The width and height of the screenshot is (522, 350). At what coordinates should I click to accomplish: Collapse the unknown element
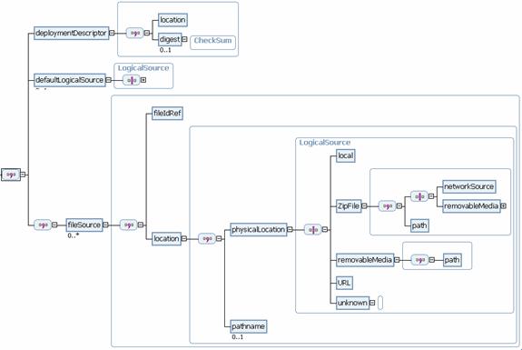point(372,303)
